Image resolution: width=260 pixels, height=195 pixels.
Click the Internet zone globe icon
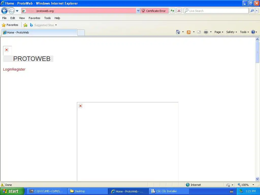point(188,185)
